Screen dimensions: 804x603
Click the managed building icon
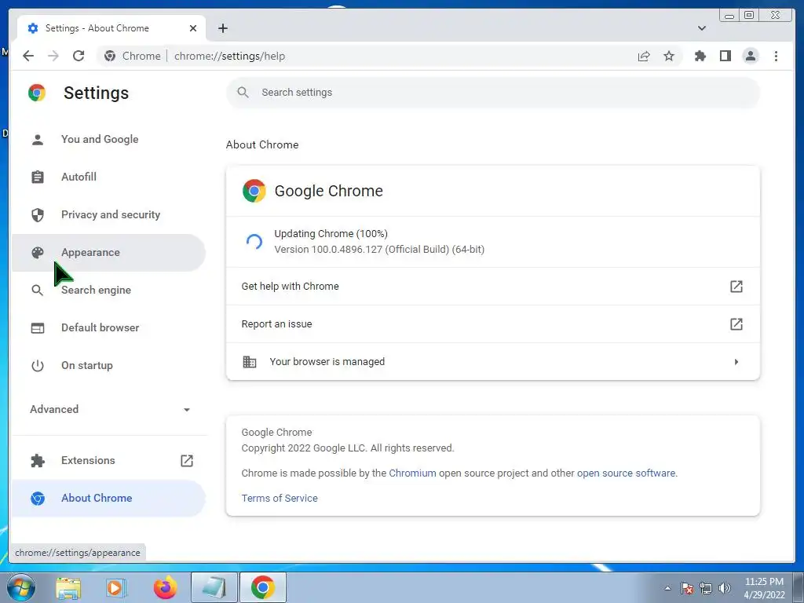click(250, 362)
